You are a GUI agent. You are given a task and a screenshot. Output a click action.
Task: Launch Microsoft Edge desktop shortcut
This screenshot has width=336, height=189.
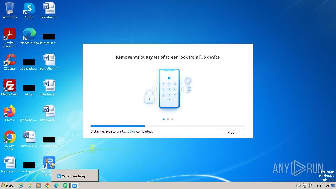point(29,36)
